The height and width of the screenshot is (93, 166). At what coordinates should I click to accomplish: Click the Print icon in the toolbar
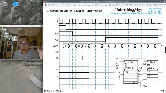pos(56,5)
